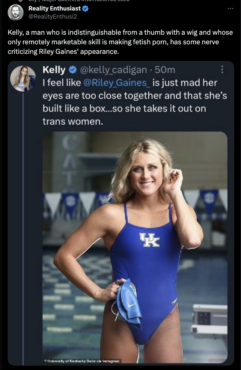Open the @Riley_Gaines_ mention link

tap(117, 82)
